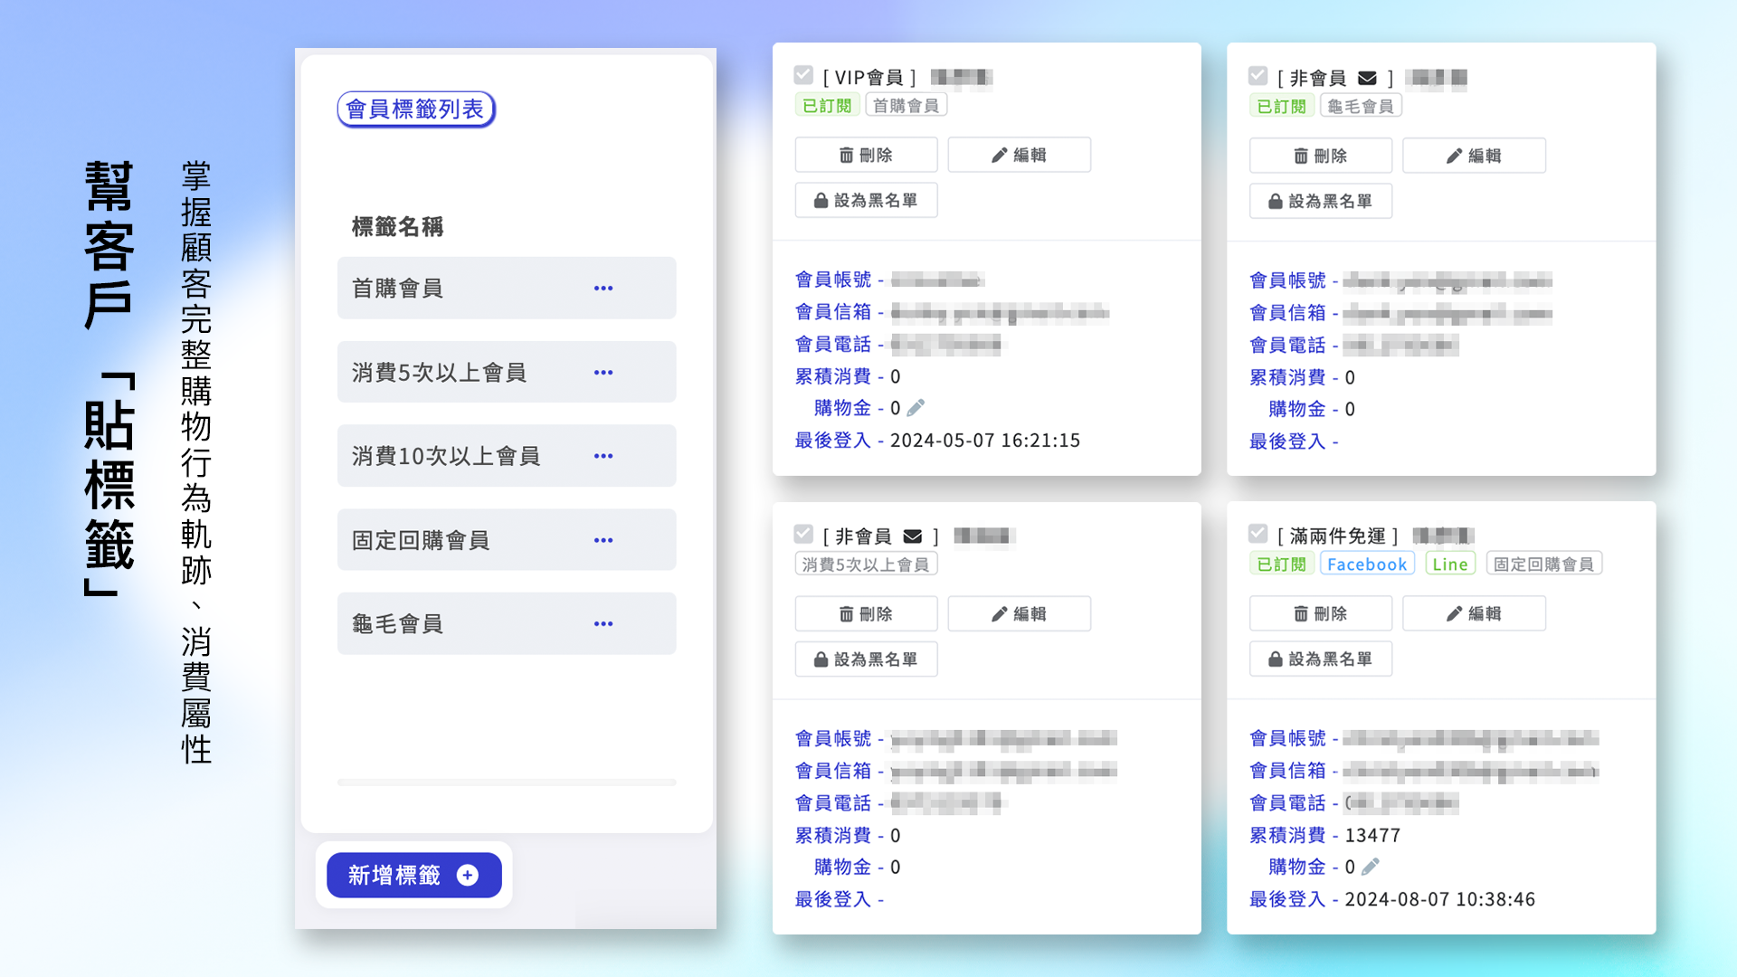Click the 已訂閱 badge on VIP會員 card
This screenshot has height=977, width=1737.
[x=827, y=105]
